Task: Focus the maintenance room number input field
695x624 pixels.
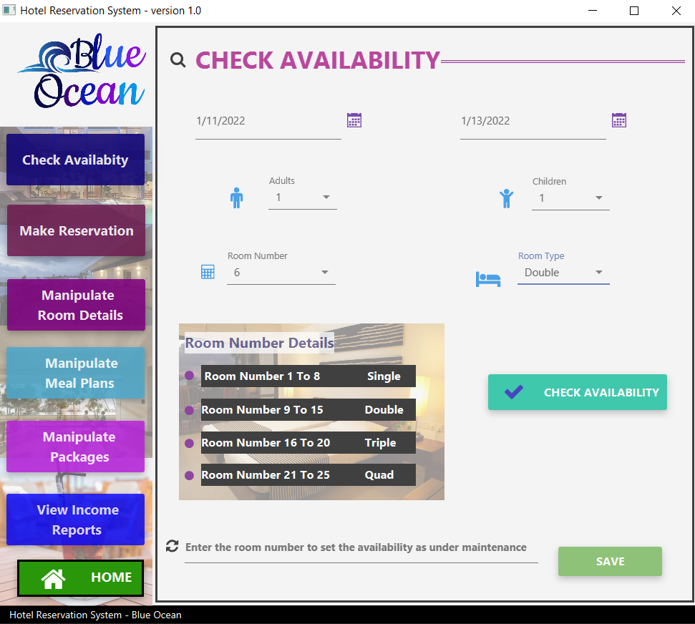Action: click(x=361, y=549)
